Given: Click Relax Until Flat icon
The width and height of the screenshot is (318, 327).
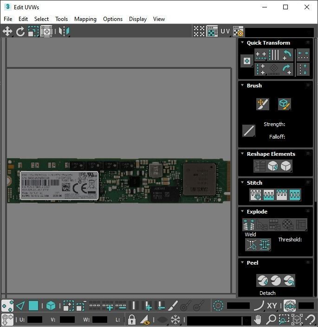Looking at the screenshot, I should tap(273, 166).
